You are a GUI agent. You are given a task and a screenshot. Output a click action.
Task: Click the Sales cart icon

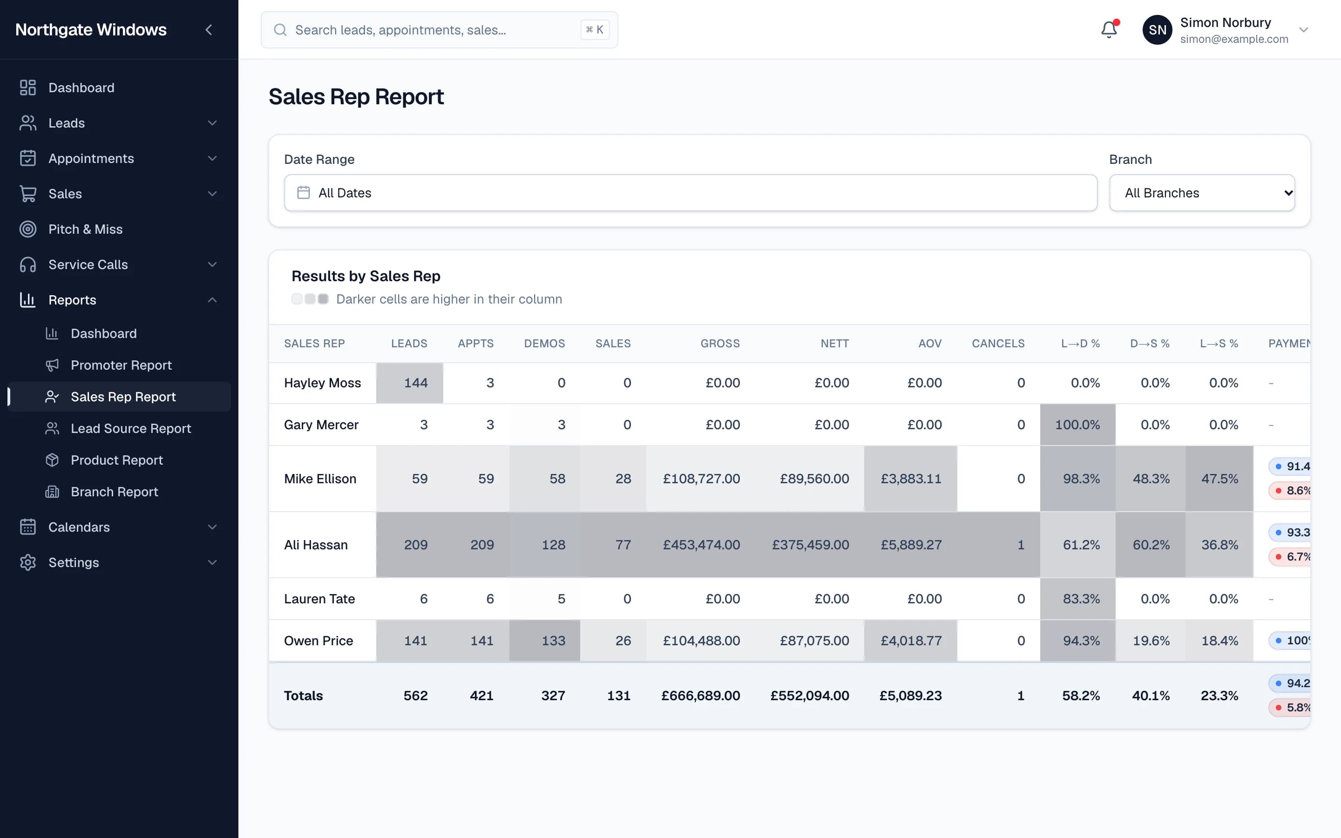coord(28,194)
